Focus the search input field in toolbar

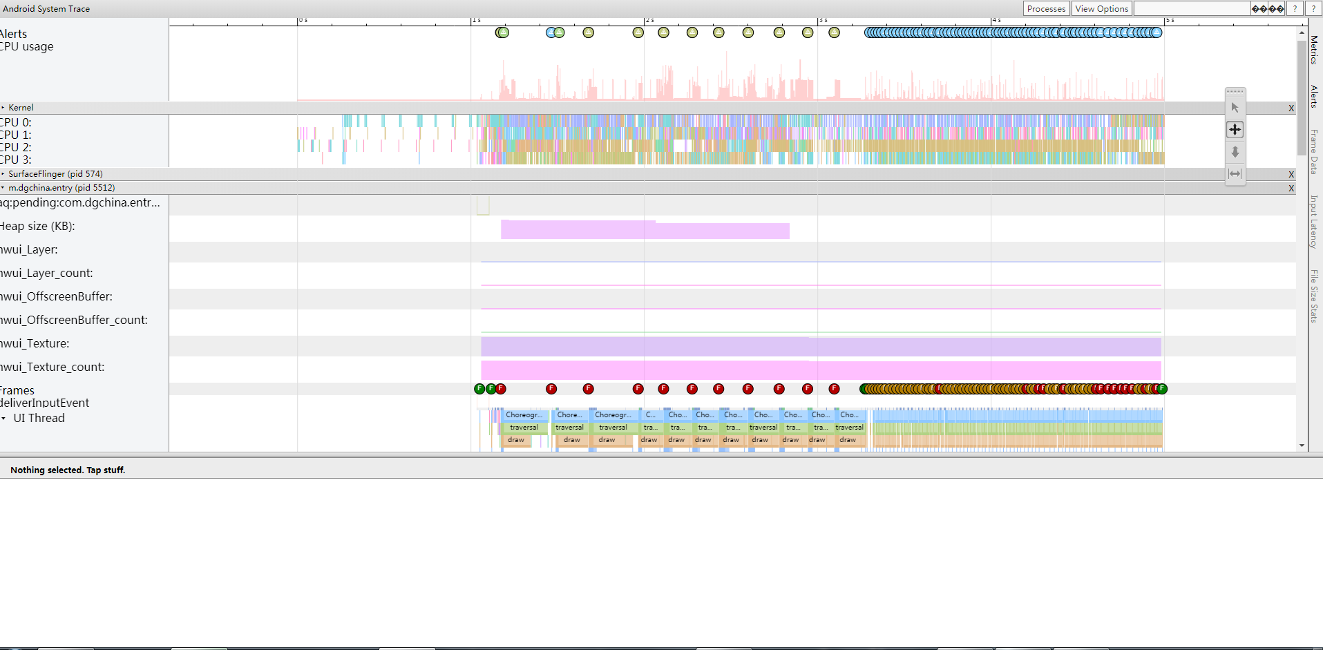point(1192,9)
